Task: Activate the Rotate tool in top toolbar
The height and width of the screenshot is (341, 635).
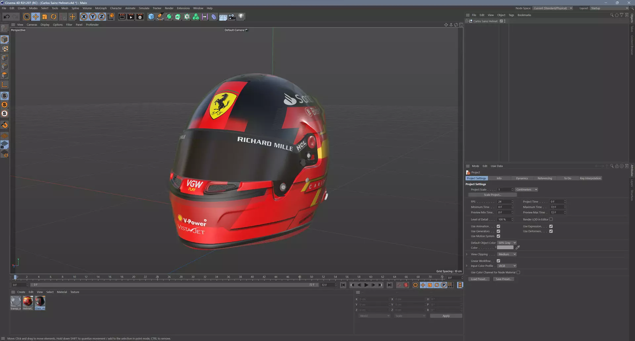Action: (54, 17)
